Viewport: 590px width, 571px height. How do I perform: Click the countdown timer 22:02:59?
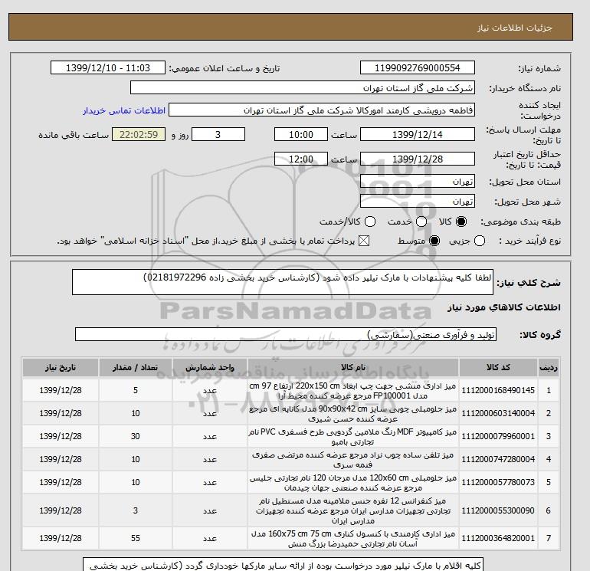(x=139, y=134)
